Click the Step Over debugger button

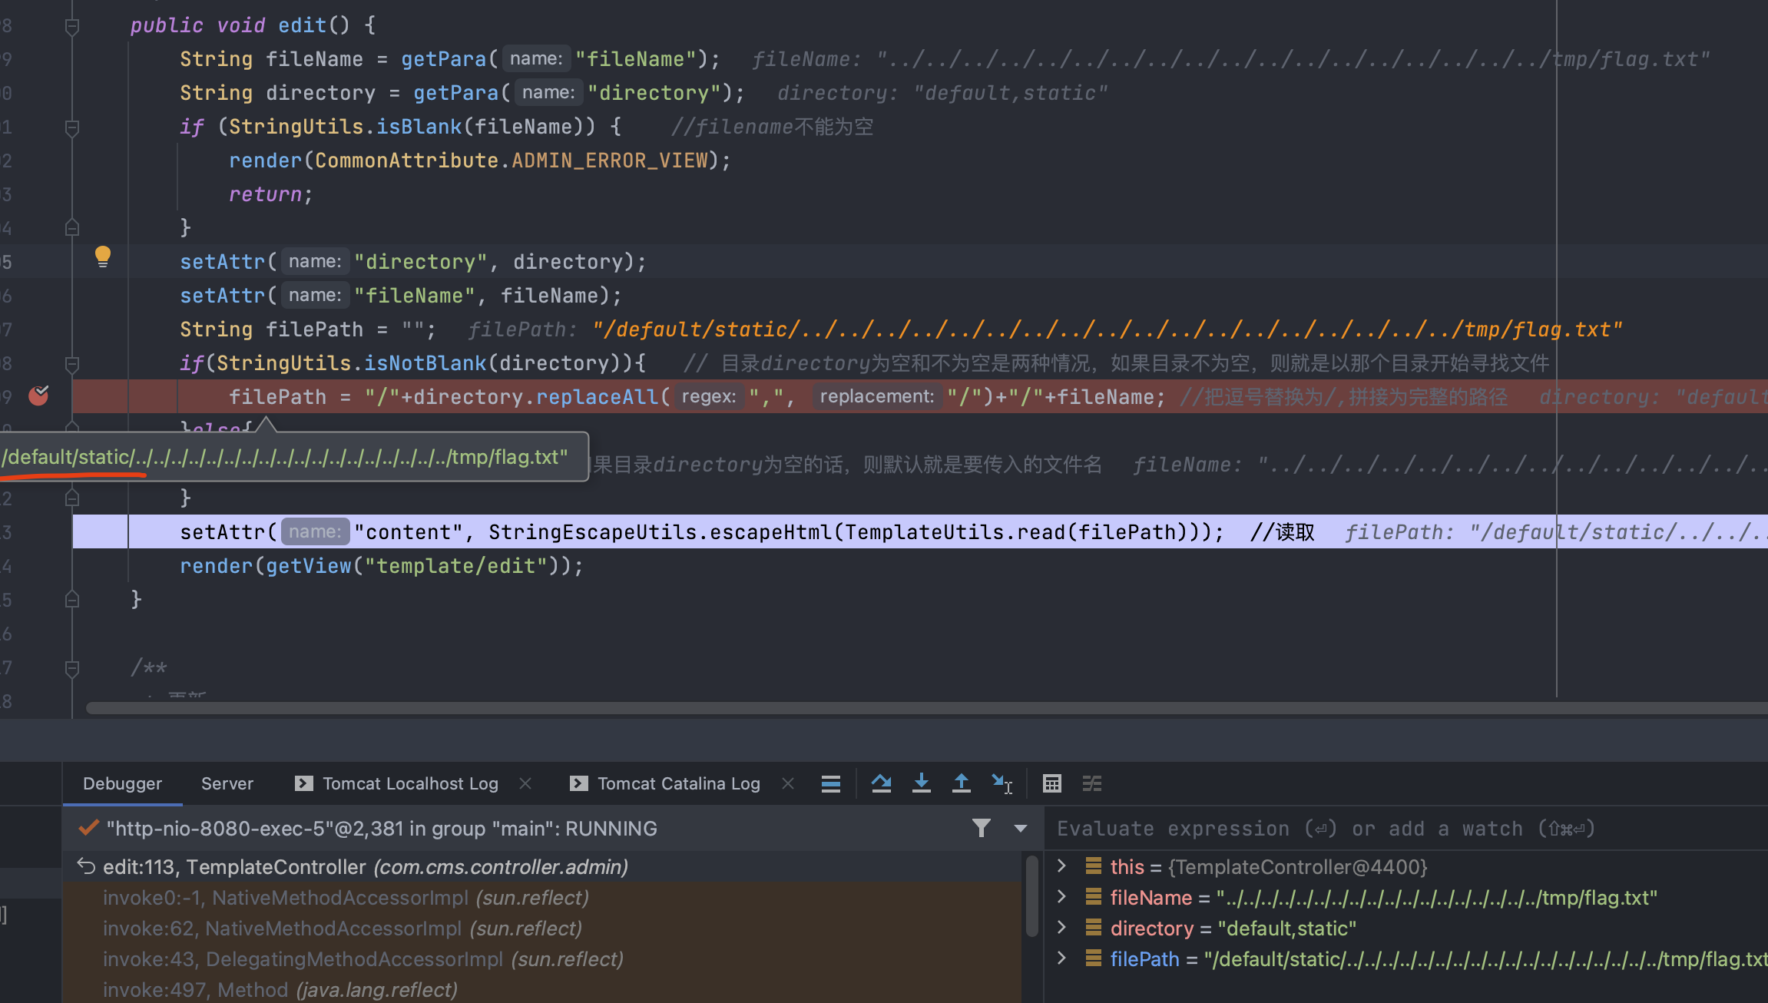(881, 783)
